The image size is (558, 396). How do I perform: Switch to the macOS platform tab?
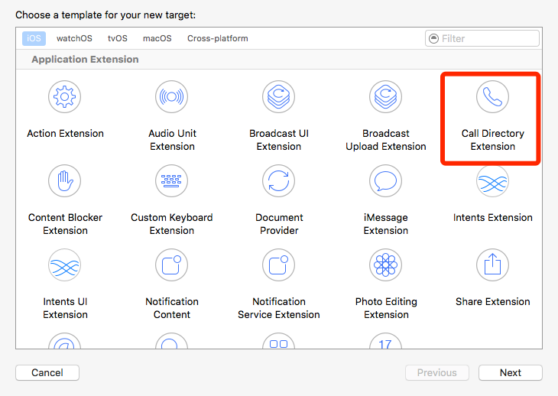(x=157, y=38)
